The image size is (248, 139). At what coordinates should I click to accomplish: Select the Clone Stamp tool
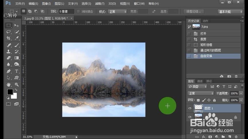click(x=9, y=51)
